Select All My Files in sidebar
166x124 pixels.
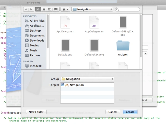click(x=35, y=21)
